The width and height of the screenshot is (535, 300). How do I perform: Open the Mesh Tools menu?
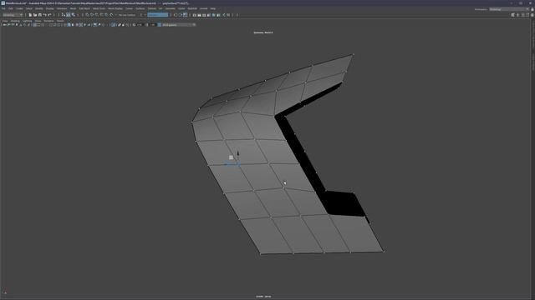click(x=99, y=8)
